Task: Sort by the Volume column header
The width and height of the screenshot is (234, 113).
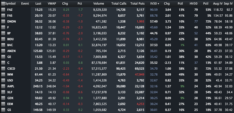Action: 99,4
